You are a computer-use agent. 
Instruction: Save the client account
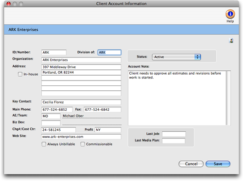[218, 164]
